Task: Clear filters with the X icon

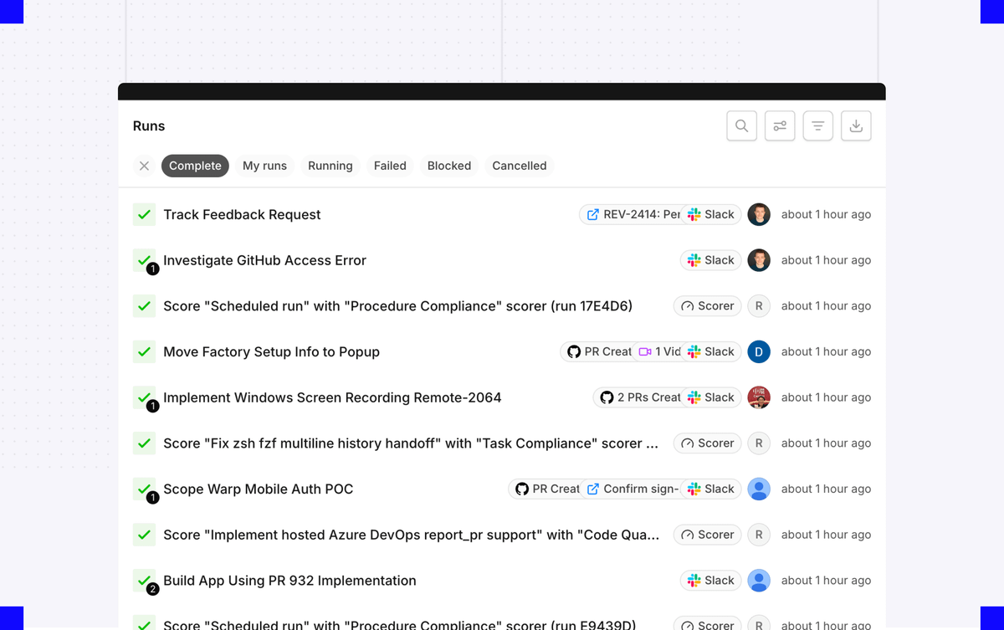Action: (144, 166)
